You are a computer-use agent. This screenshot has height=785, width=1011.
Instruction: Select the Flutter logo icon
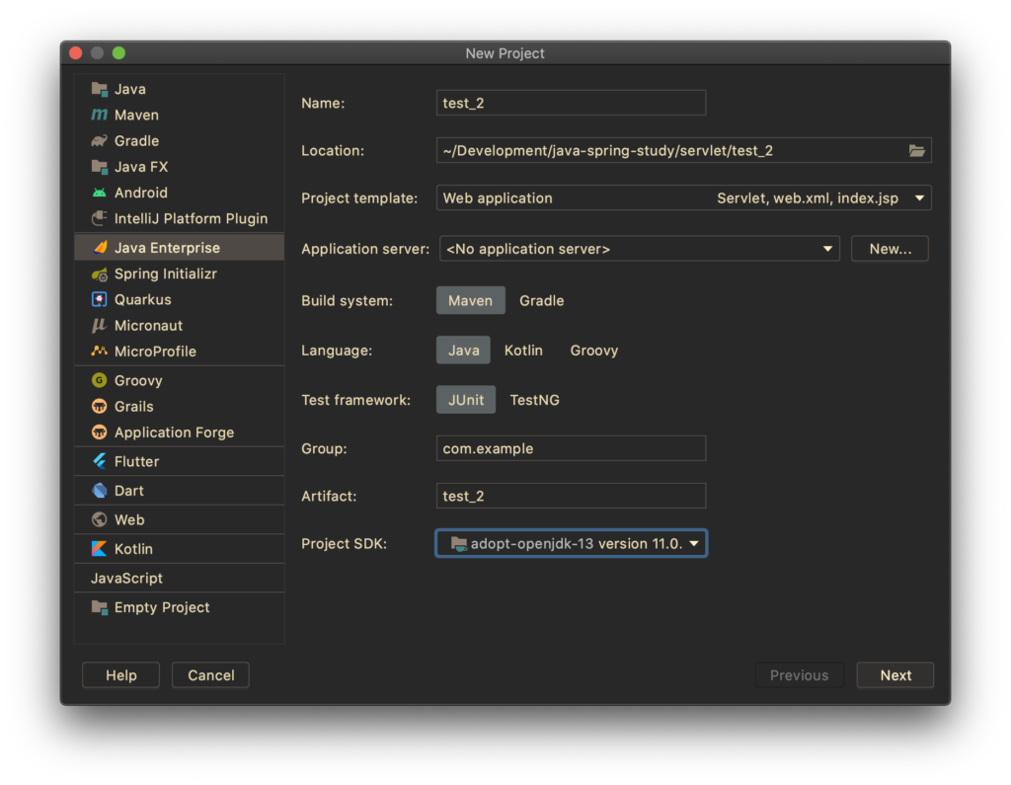point(100,462)
